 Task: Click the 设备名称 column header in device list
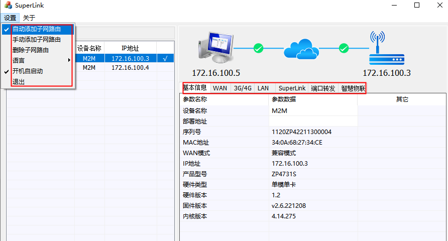coord(89,48)
